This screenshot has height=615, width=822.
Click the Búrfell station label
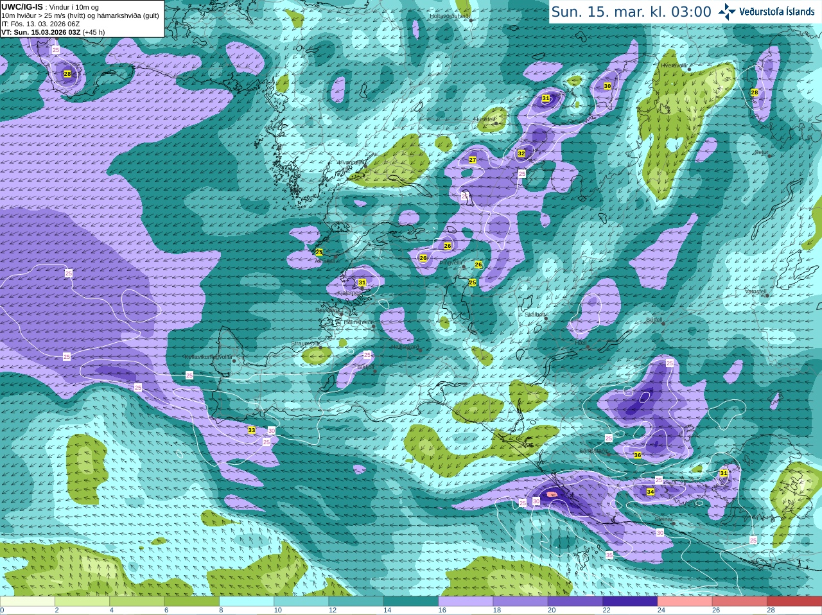coord(654,320)
